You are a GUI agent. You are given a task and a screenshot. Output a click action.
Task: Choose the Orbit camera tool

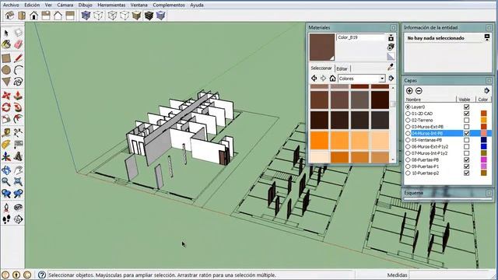pyautogui.click(x=6, y=170)
